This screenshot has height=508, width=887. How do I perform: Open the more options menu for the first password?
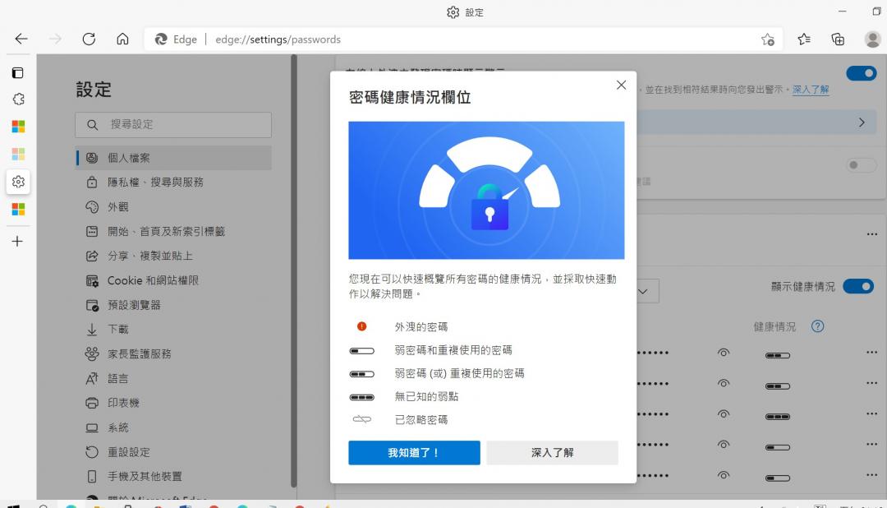pos(871,353)
